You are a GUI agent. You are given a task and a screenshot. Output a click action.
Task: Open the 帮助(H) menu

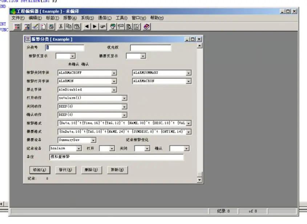(157, 18)
